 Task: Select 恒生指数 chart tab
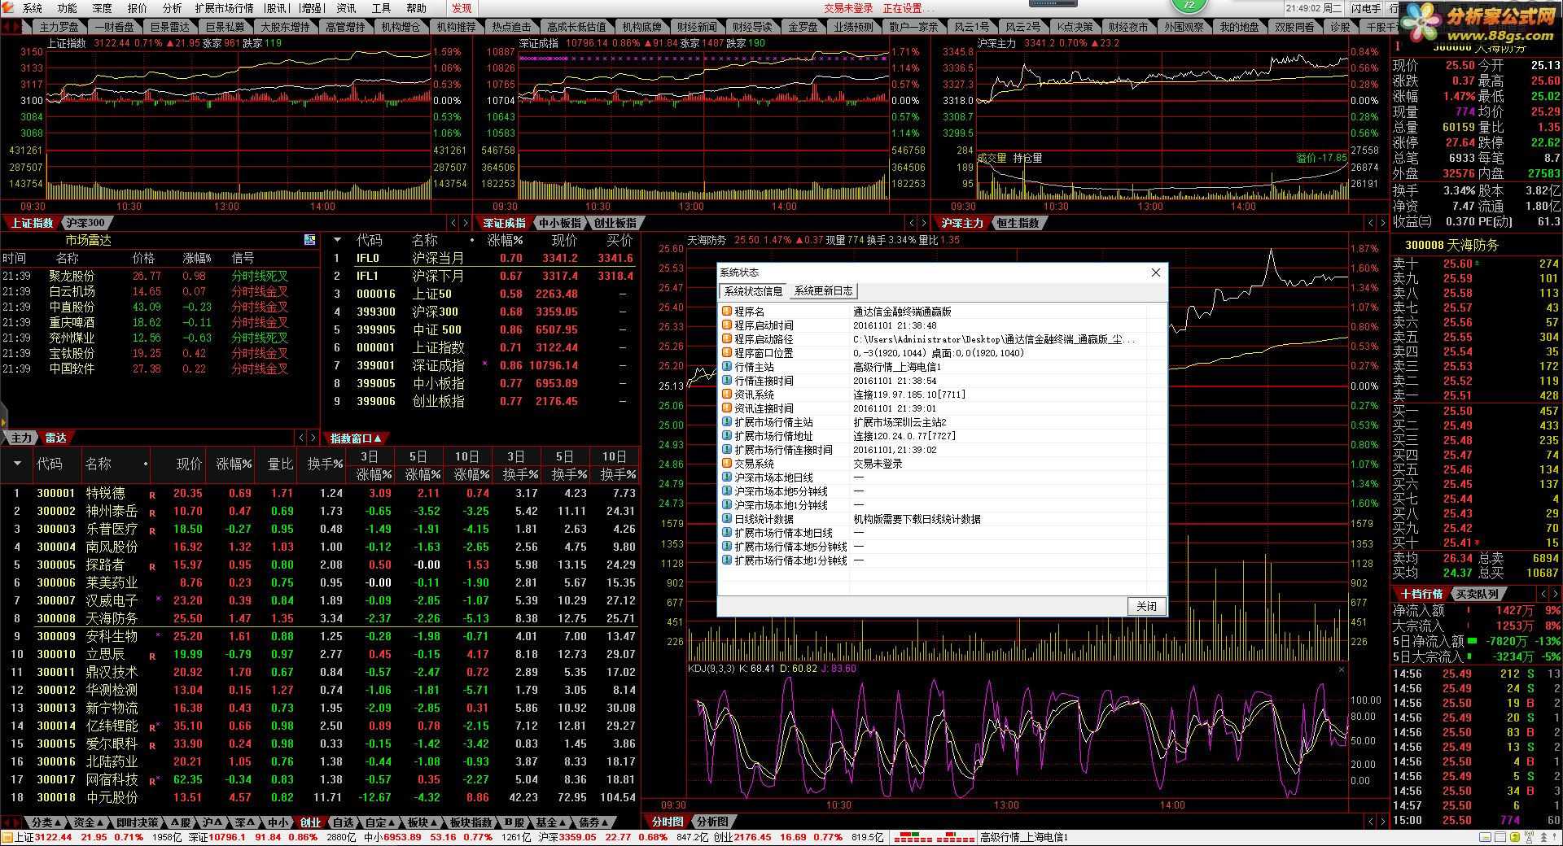pos(1018,223)
